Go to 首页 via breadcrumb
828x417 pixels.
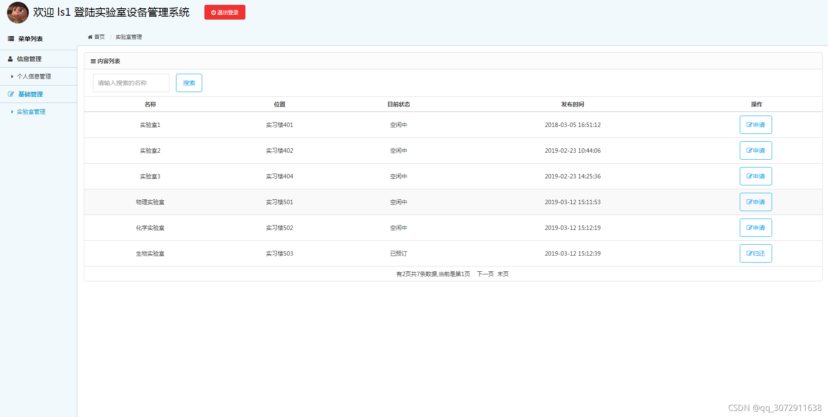pyautogui.click(x=100, y=37)
